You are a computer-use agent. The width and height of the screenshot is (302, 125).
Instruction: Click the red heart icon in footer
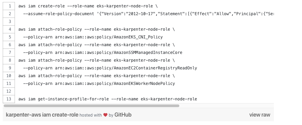coord(105,115)
